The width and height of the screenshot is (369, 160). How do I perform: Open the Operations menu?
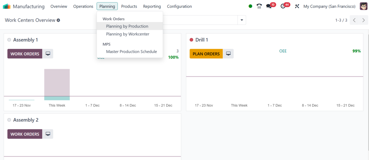point(83,6)
